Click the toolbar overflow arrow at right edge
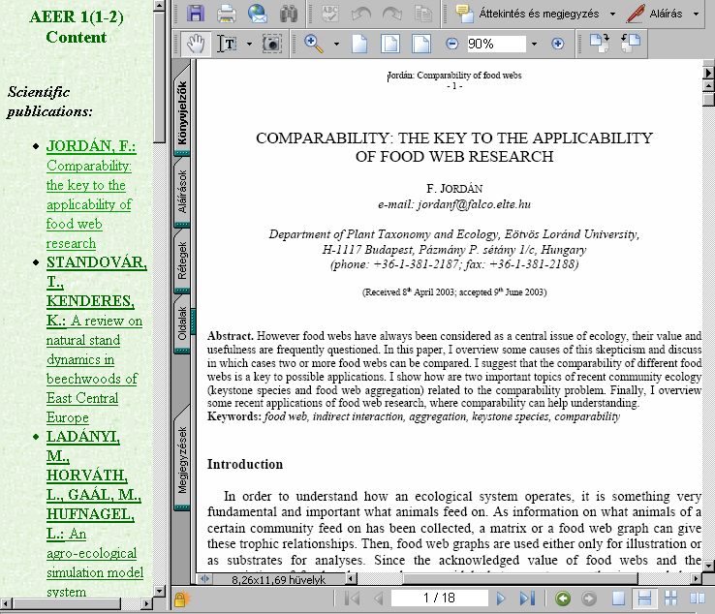This screenshot has height=614, width=715. [x=708, y=73]
